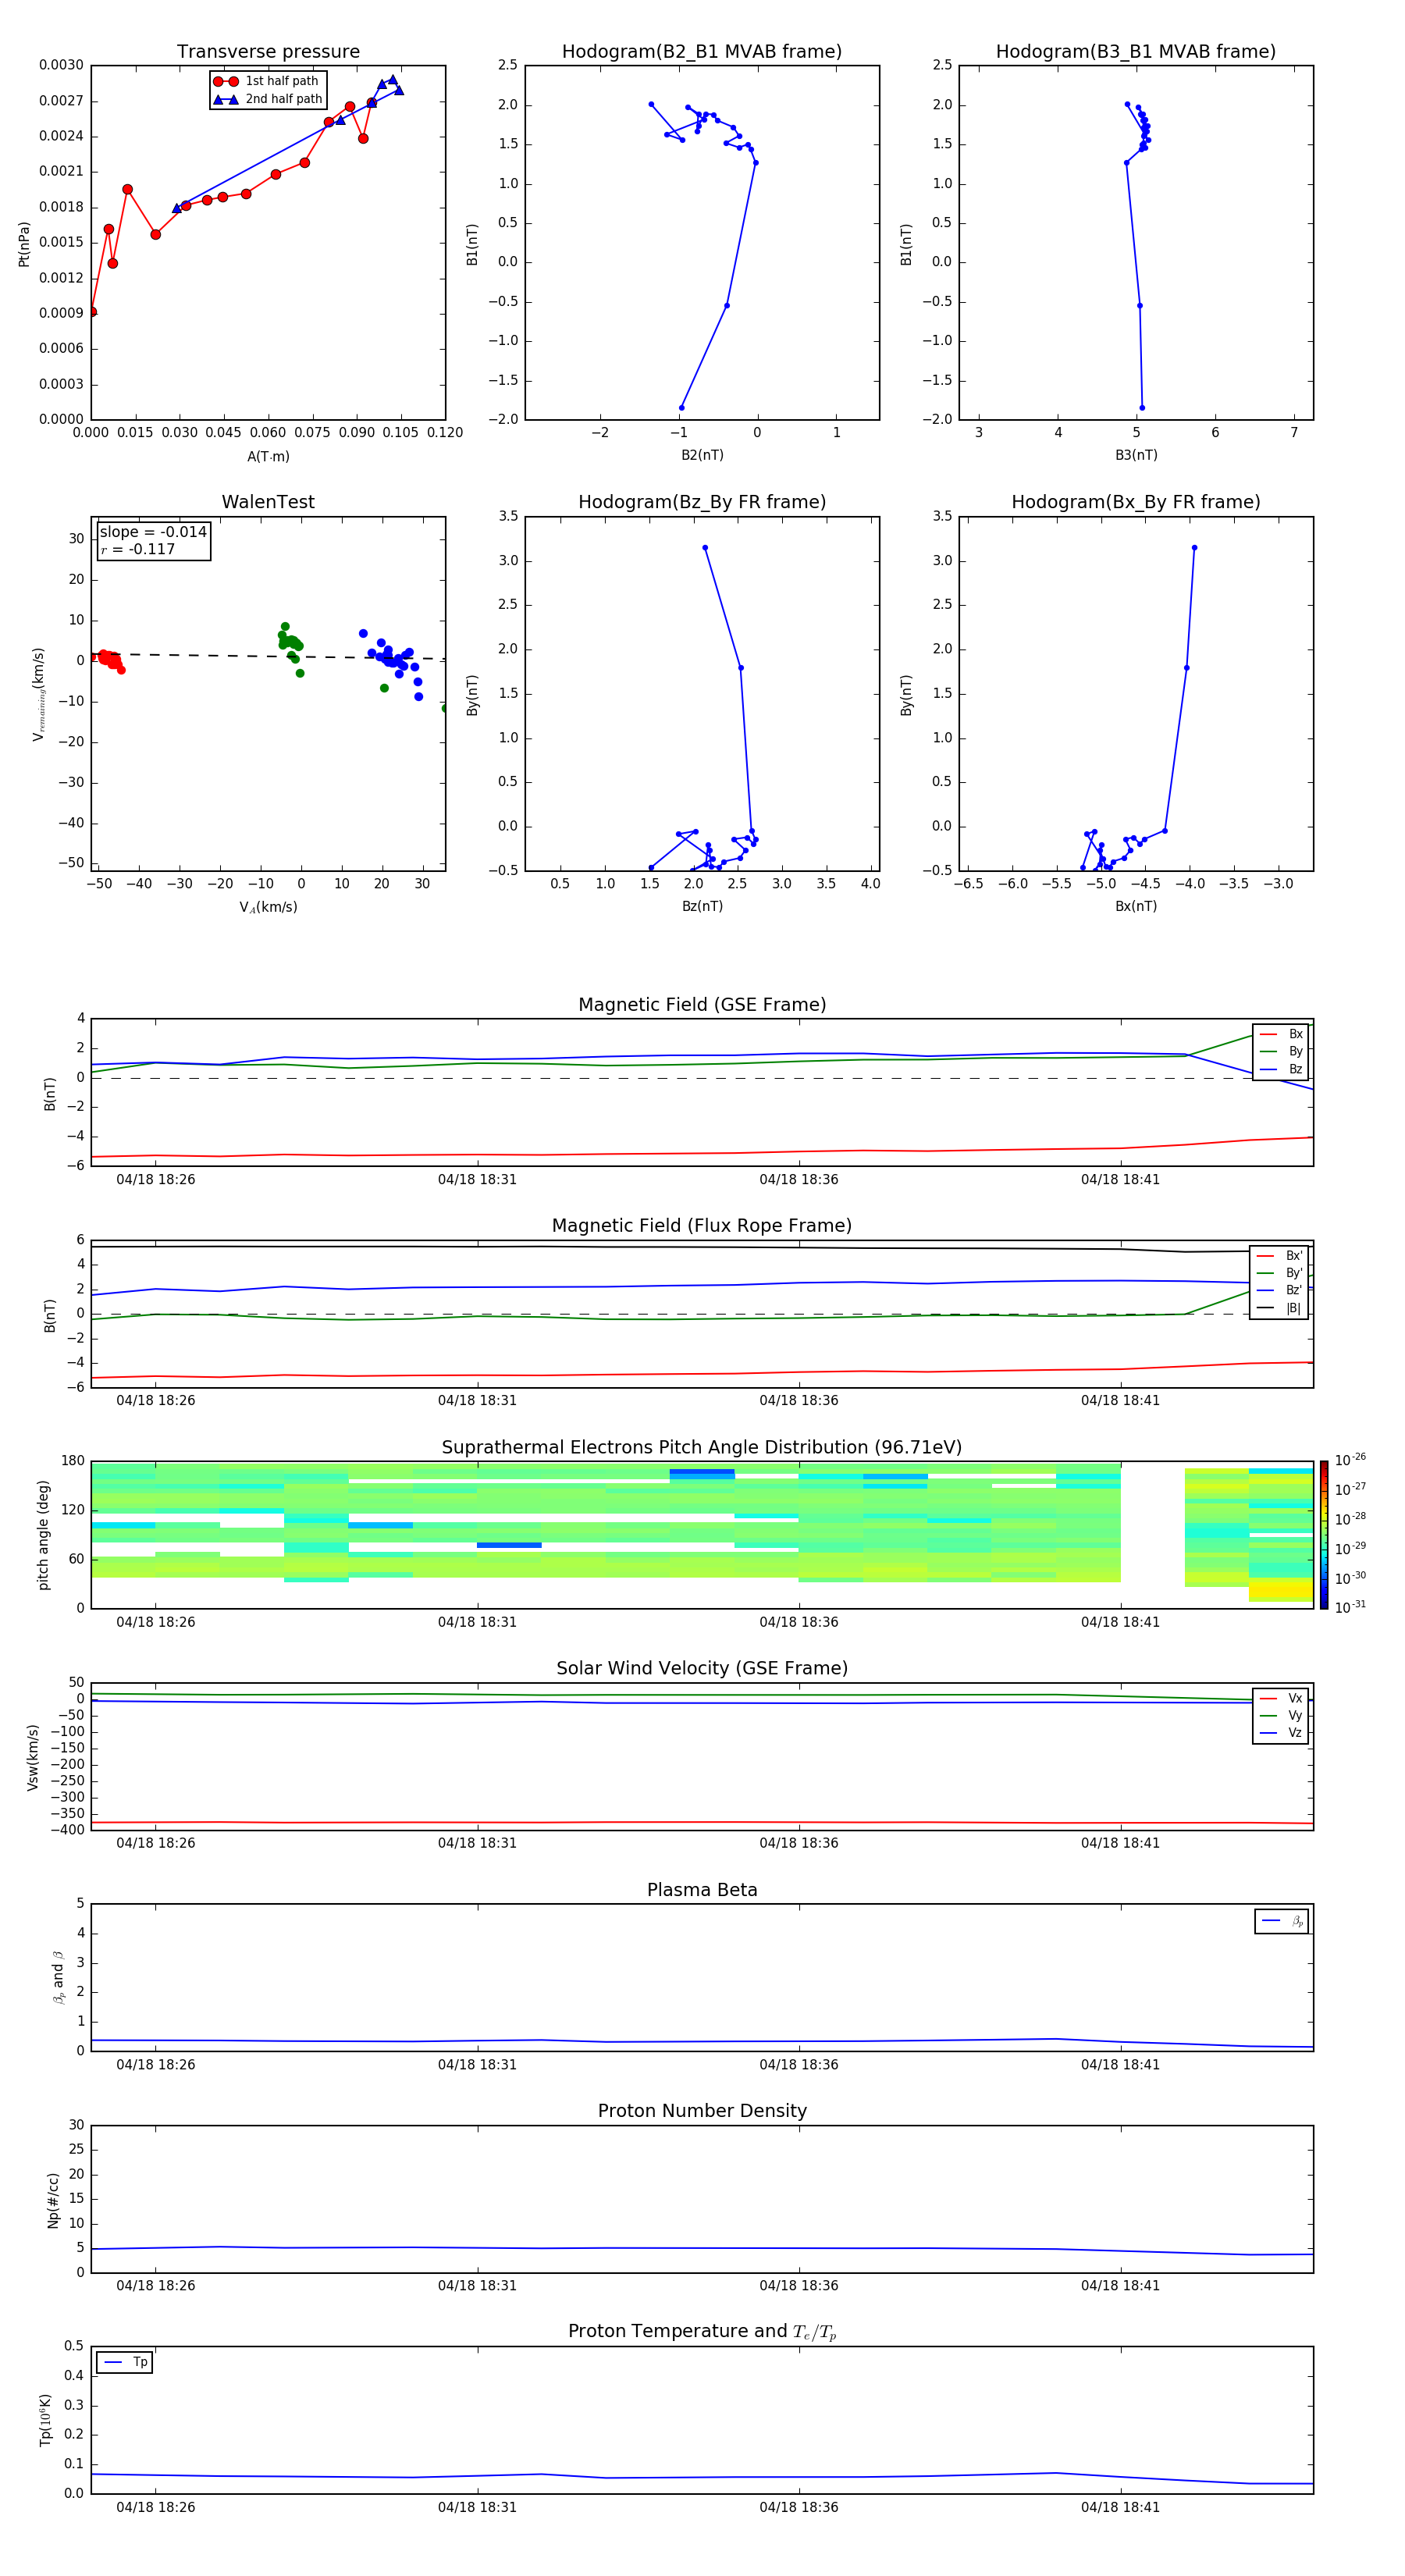Select Vx in the solar wind legend
Screen dimensions: 1405x2576
(1281, 1699)
